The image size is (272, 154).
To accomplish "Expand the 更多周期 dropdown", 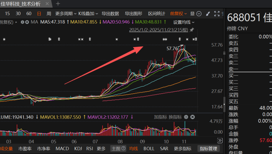I will coord(66,13).
